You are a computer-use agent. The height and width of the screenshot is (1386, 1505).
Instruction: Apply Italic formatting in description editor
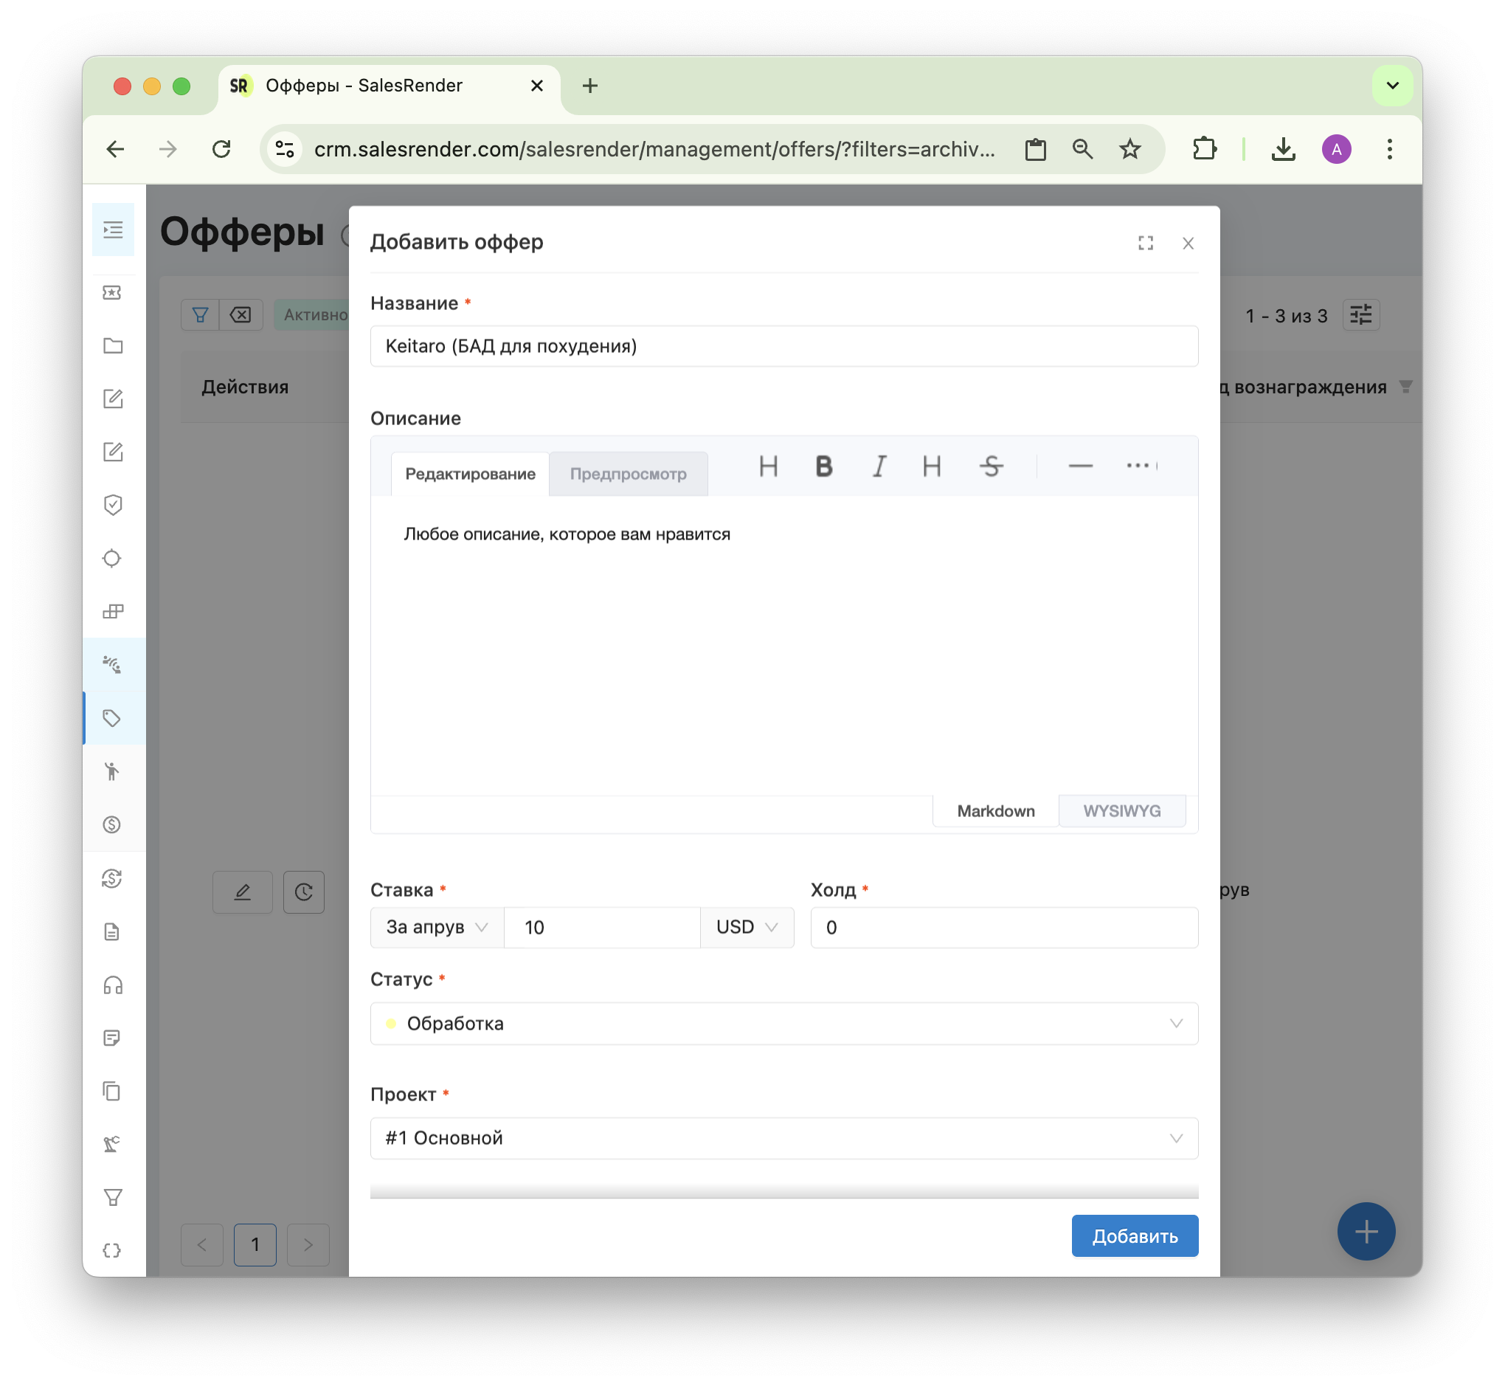tap(879, 467)
